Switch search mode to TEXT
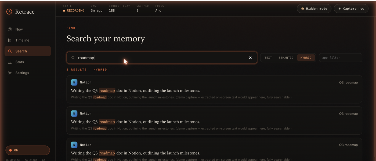The image size is (376, 161). (x=268, y=58)
